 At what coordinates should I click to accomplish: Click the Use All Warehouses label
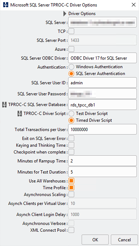pos(48,181)
